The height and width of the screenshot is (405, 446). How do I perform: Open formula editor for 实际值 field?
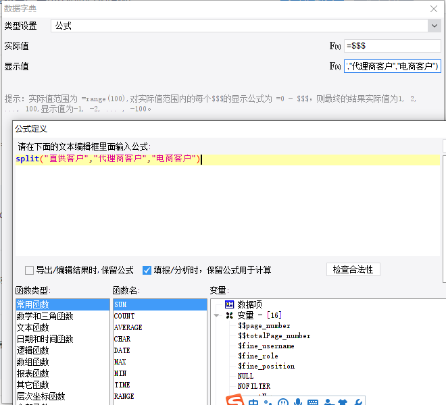(334, 46)
